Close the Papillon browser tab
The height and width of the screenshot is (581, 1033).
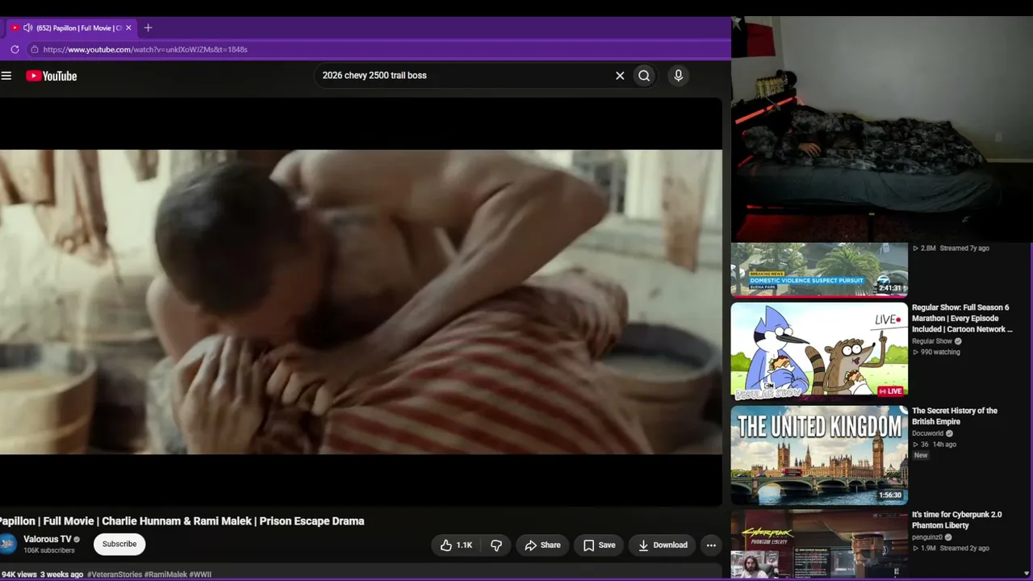point(128,27)
